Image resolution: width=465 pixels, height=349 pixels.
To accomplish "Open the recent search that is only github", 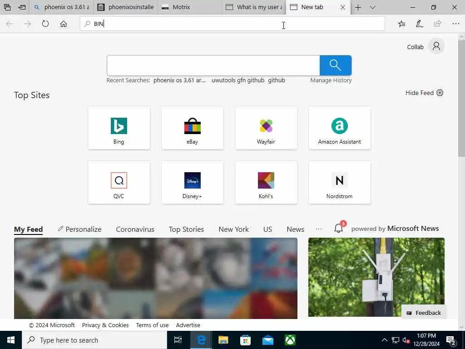I will 277,80.
